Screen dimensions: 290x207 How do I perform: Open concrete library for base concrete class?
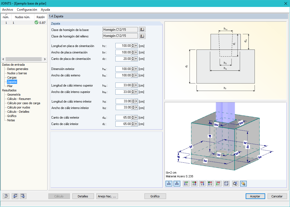pyautogui.click(x=142, y=30)
